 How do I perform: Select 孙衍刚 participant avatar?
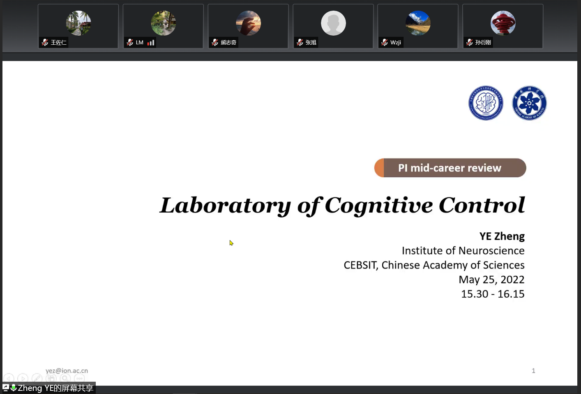(503, 23)
